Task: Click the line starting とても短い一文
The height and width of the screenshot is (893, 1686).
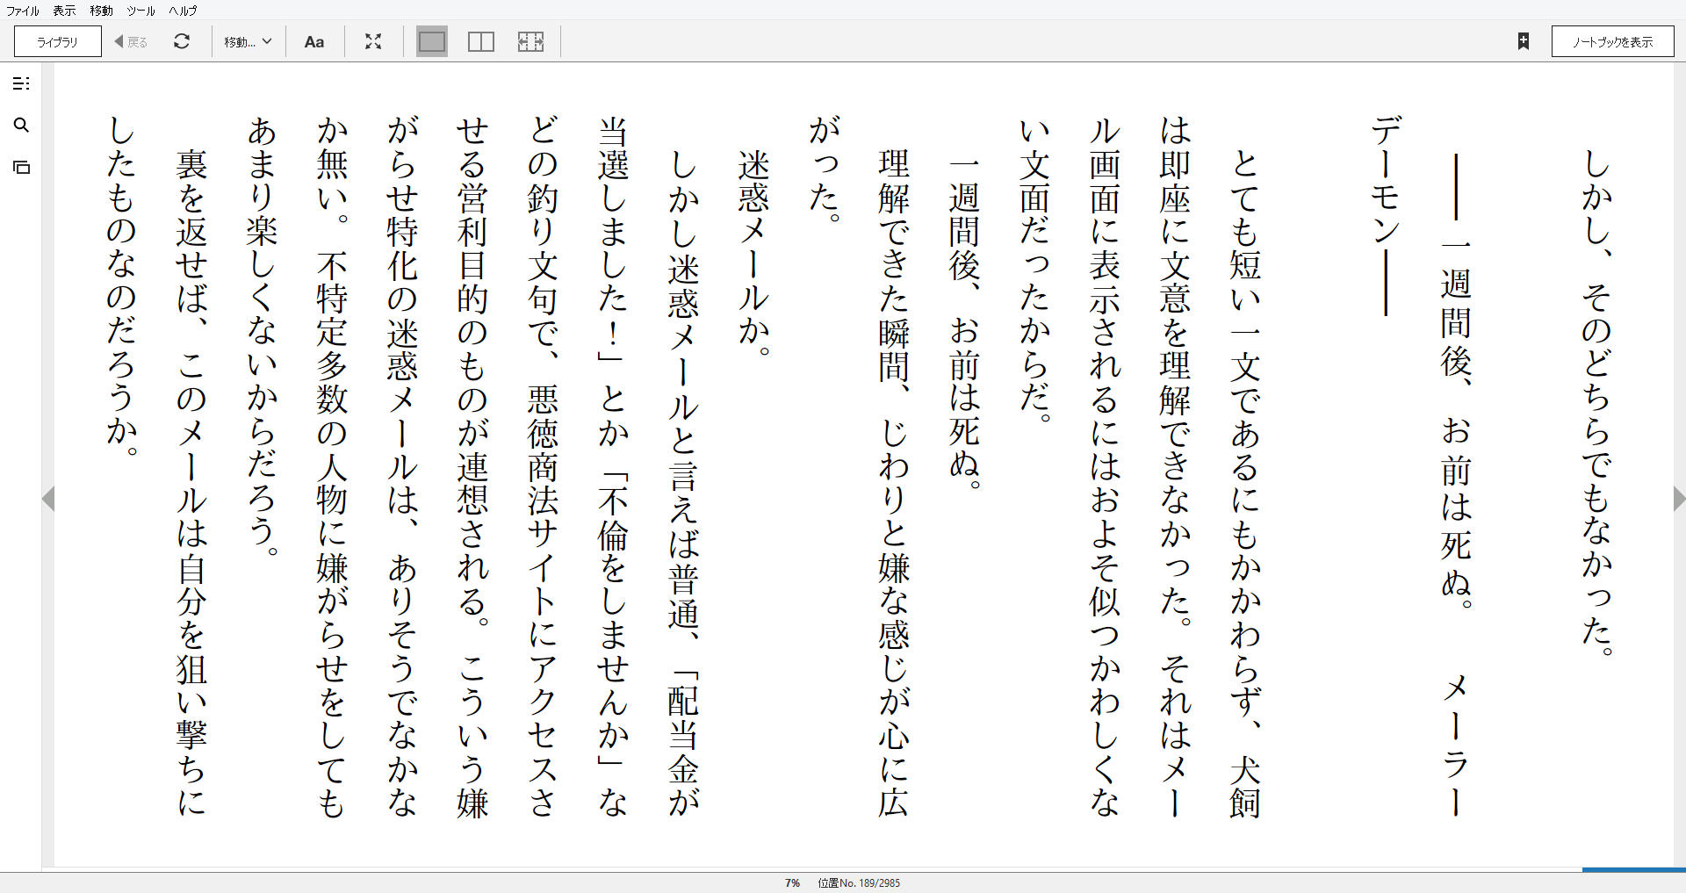Action: click(1245, 483)
